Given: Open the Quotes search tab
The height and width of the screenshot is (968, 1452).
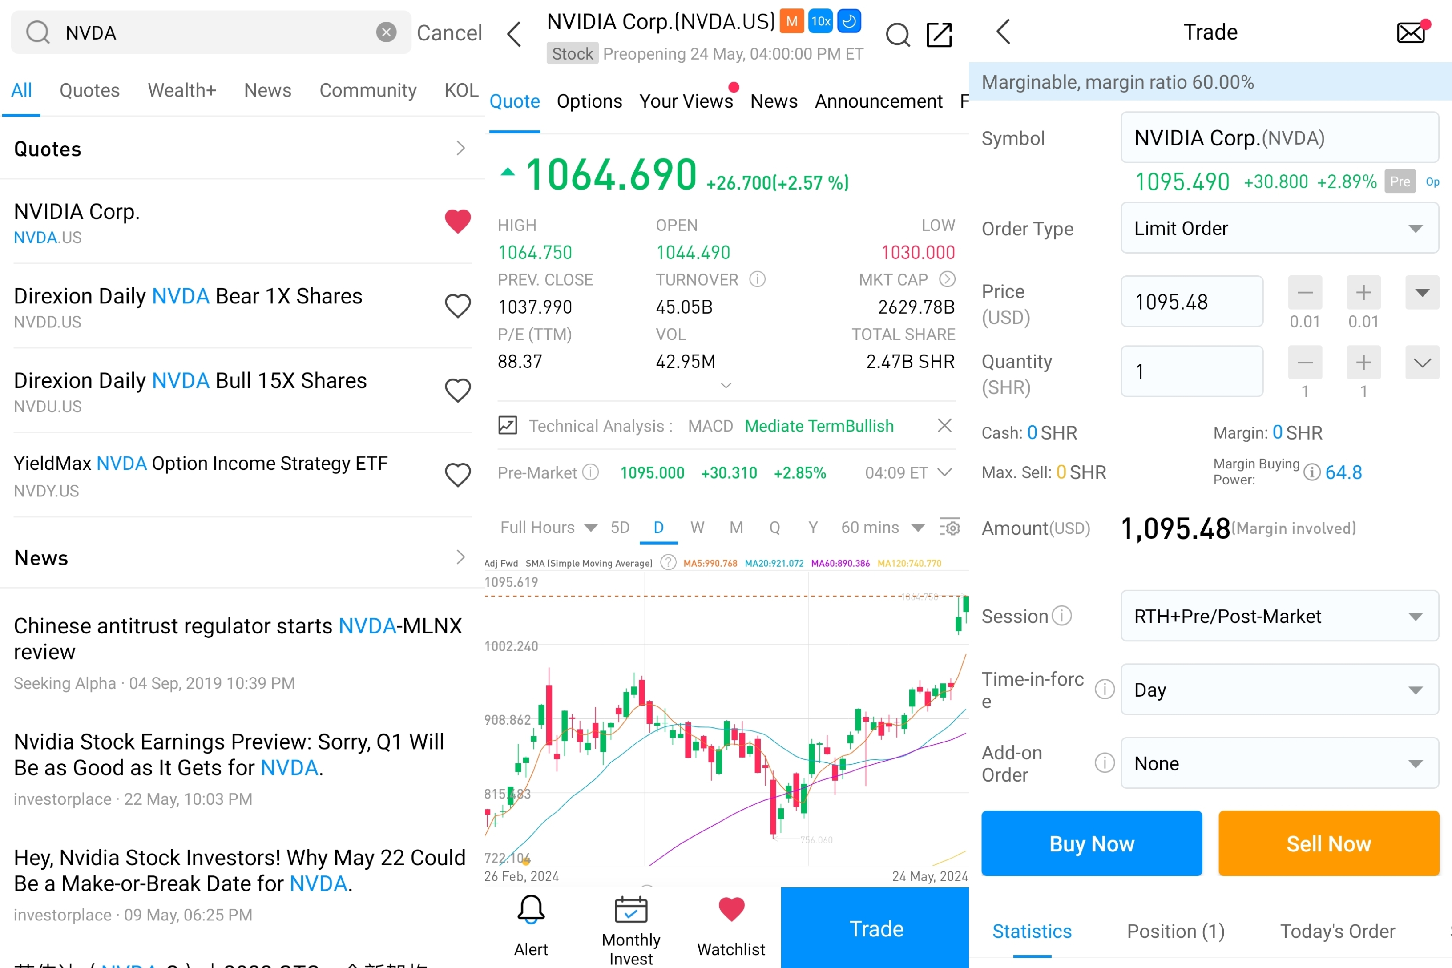Looking at the screenshot, I should 89,90.
